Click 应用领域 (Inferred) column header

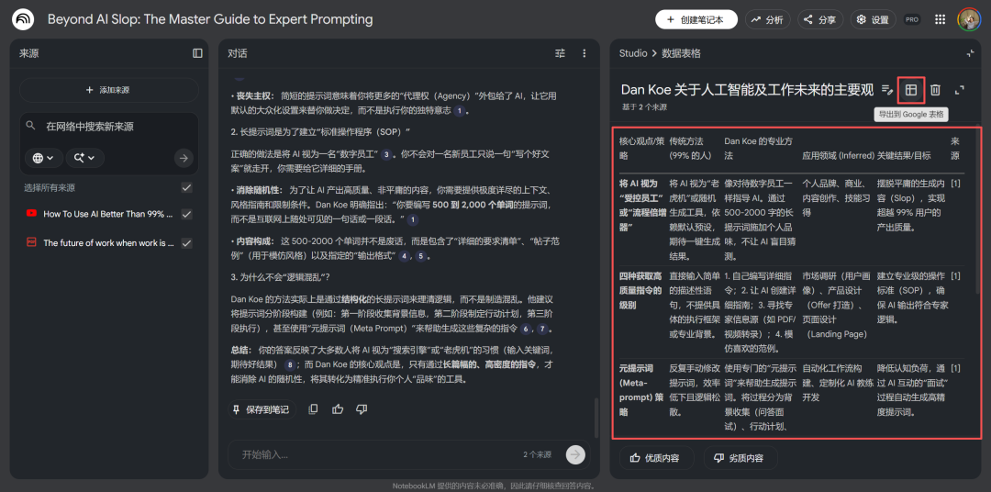(x=838, y=155)
